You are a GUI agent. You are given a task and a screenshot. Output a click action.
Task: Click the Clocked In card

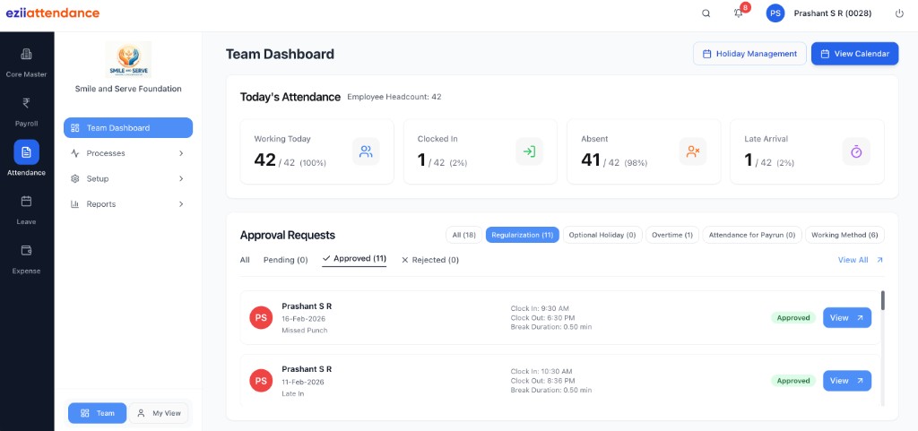[481, 151]
